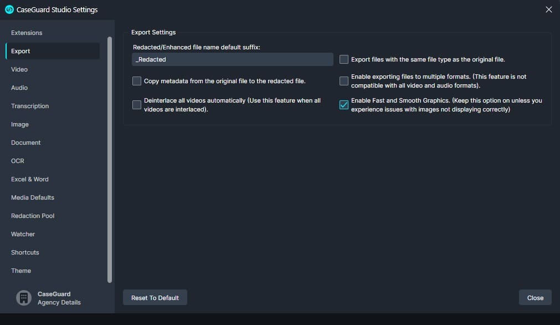Screen dimensions: 560x325
Task: Open the Extensions settings section
Action: tap(27, 33)
